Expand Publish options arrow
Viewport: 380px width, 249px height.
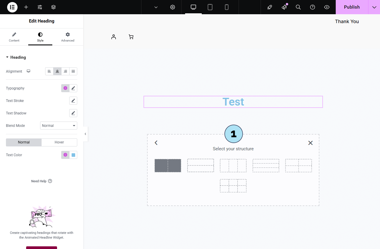(374, 7)
